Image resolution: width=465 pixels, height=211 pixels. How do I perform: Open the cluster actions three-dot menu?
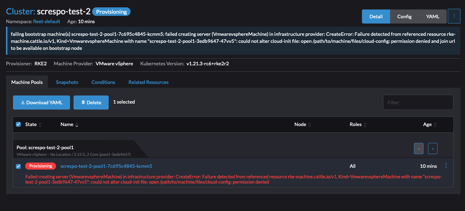[x=454, y=16]
